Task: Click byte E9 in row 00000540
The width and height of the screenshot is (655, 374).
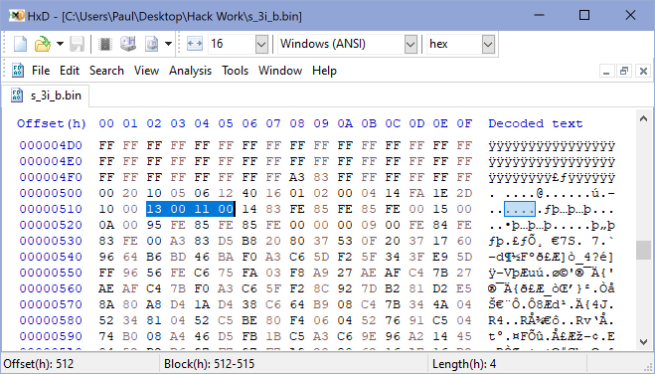Action: click(440, 257)
